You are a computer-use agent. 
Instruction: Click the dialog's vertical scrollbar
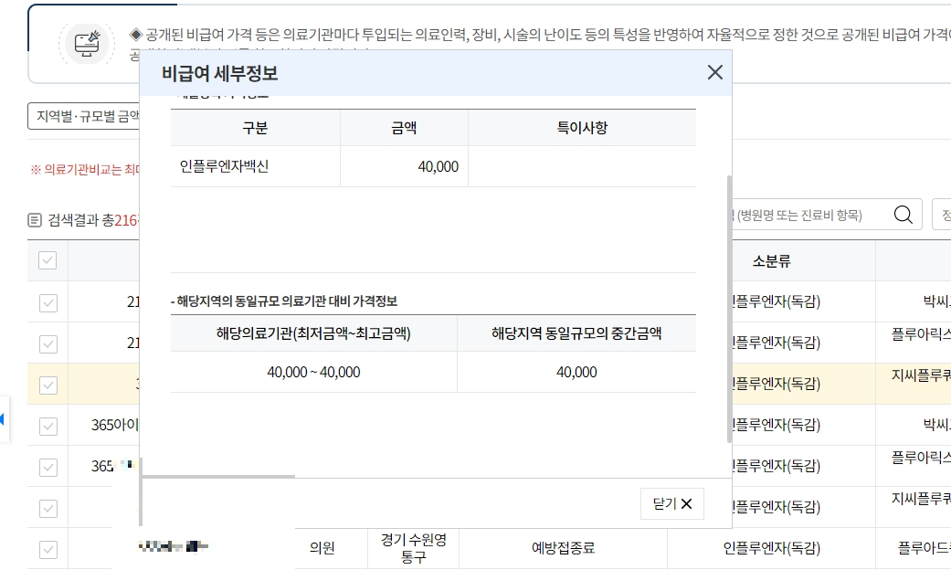click(729, 310)
